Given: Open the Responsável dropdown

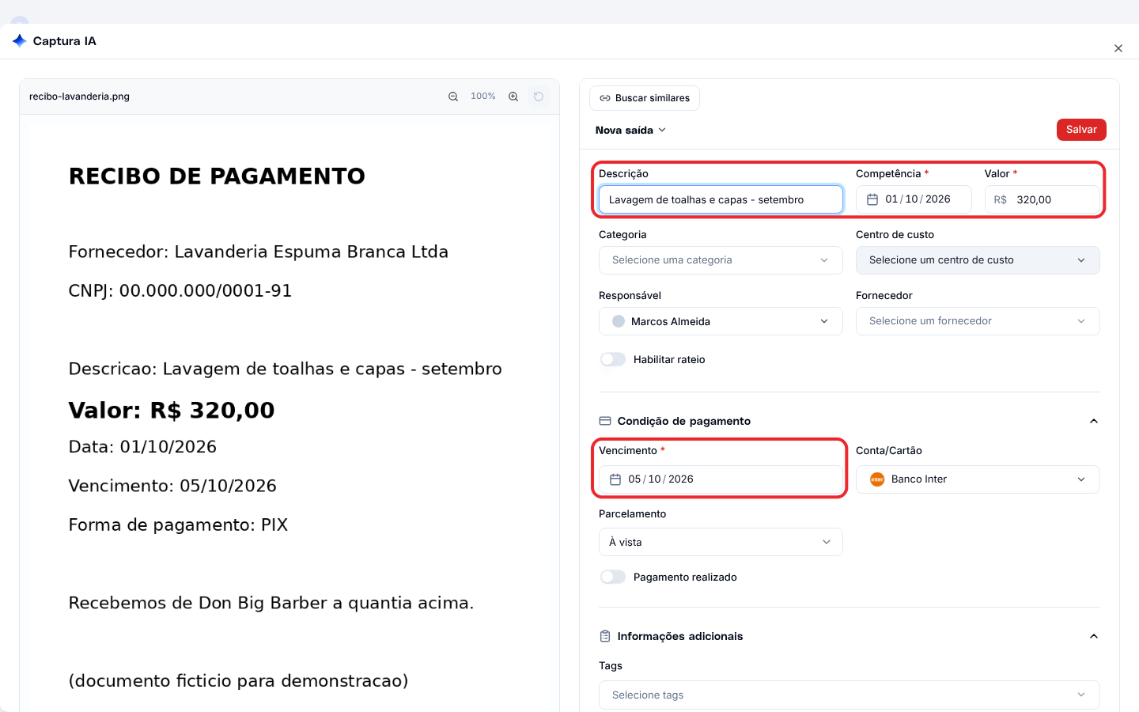Looking at the screenshot, I should pyautogui.click(x=721, y=321).
